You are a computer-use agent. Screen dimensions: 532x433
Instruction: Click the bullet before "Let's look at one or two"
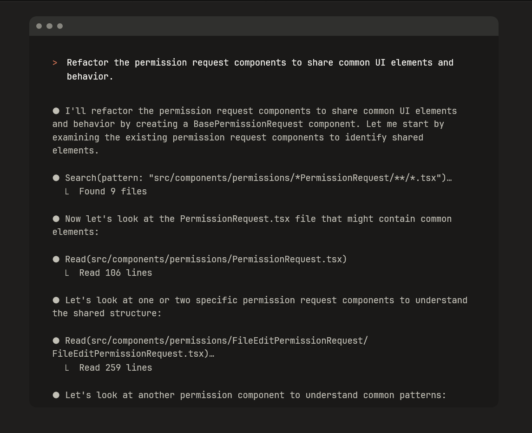[56, 300]
